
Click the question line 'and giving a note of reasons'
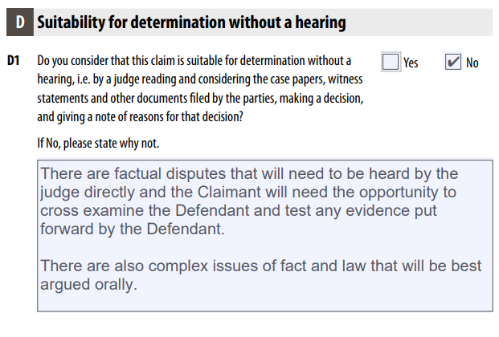(141, 117)
